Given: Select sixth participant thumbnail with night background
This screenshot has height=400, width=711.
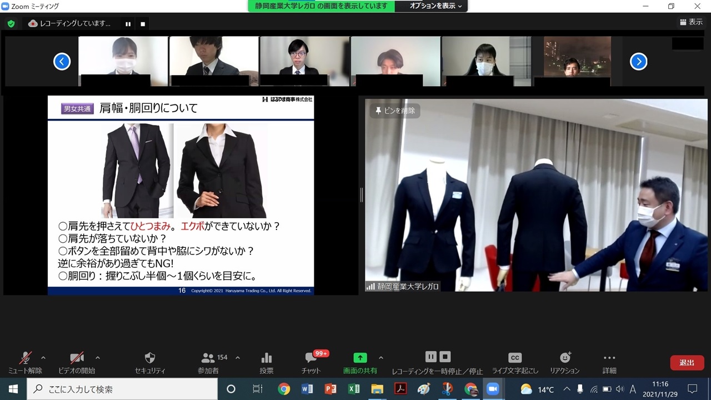Looking at the screenshot, I should pyautogui.click(x=577, y=61).
